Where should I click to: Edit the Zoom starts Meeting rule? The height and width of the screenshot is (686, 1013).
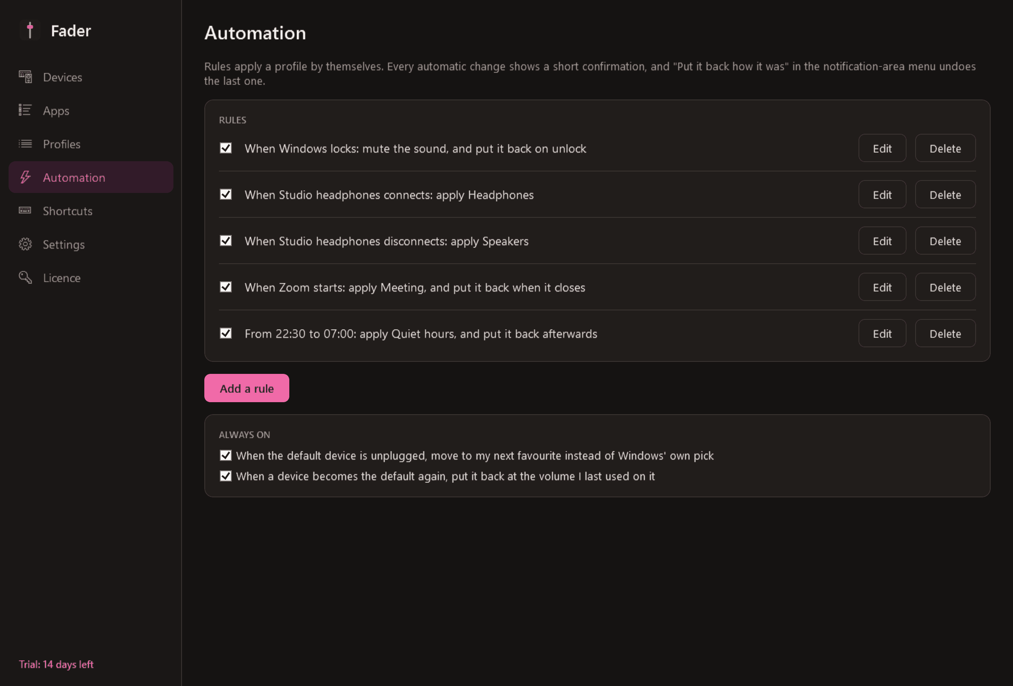(x=882, y=287)
